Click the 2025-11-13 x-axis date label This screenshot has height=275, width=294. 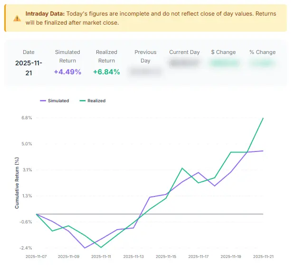coord(133,256)
